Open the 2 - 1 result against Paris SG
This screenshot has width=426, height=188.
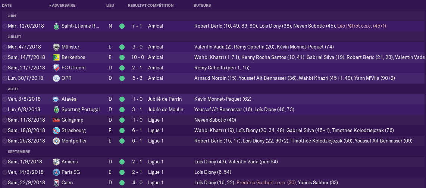(x=137, y=172)
